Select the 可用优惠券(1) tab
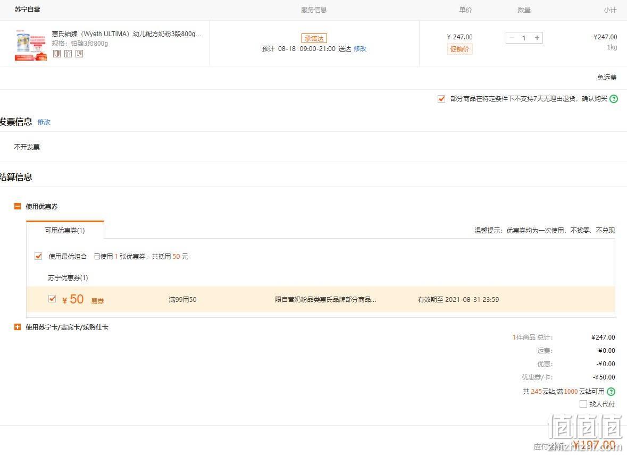Screen dimensions: 627x456 point(65,230)
